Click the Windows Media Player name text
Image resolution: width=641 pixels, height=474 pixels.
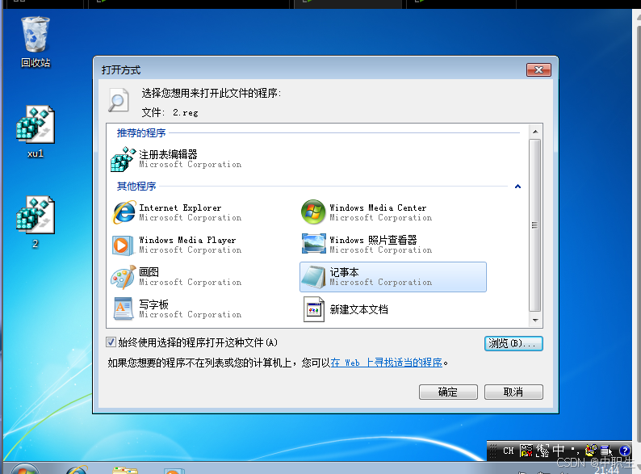coord(187,240)
